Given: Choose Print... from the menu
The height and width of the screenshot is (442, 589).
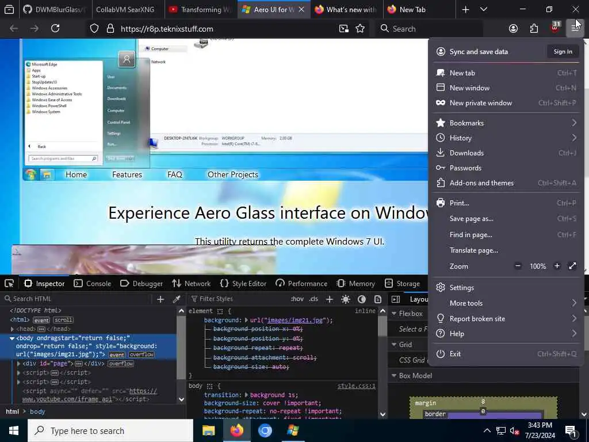Looking at the screenshot, I should 506,203.
